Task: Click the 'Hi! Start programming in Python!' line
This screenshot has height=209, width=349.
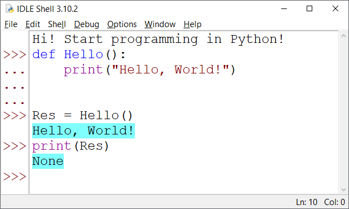Action: [158, 40]
